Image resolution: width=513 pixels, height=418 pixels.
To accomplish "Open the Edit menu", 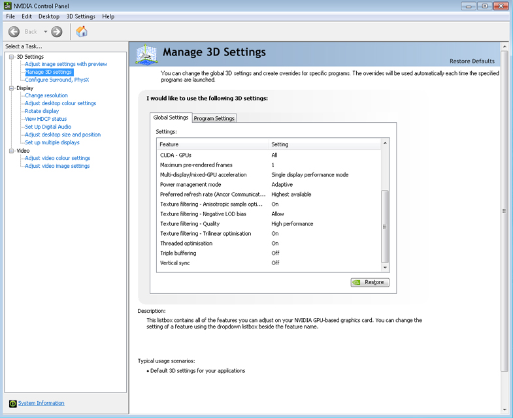I will click(x=27, y=16).
